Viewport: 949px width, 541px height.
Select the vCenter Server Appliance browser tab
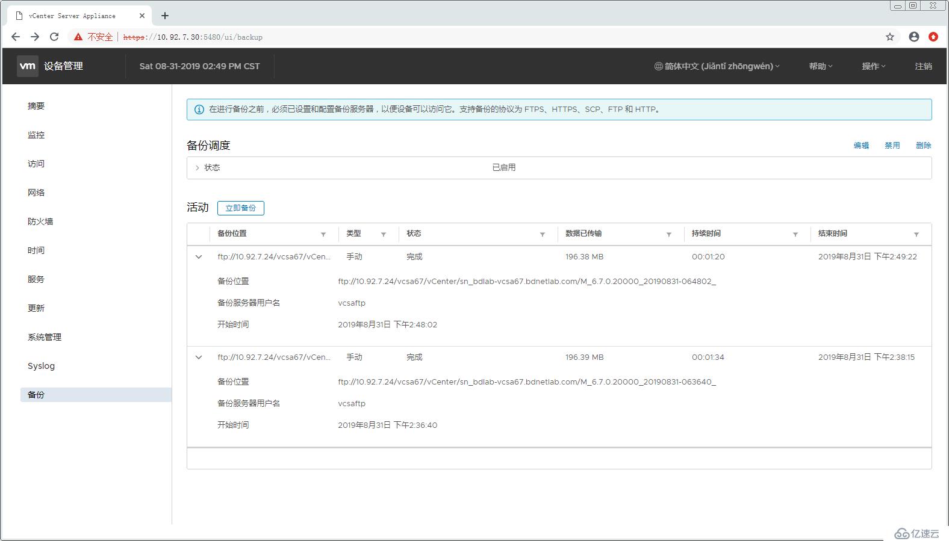click(78, 16)
